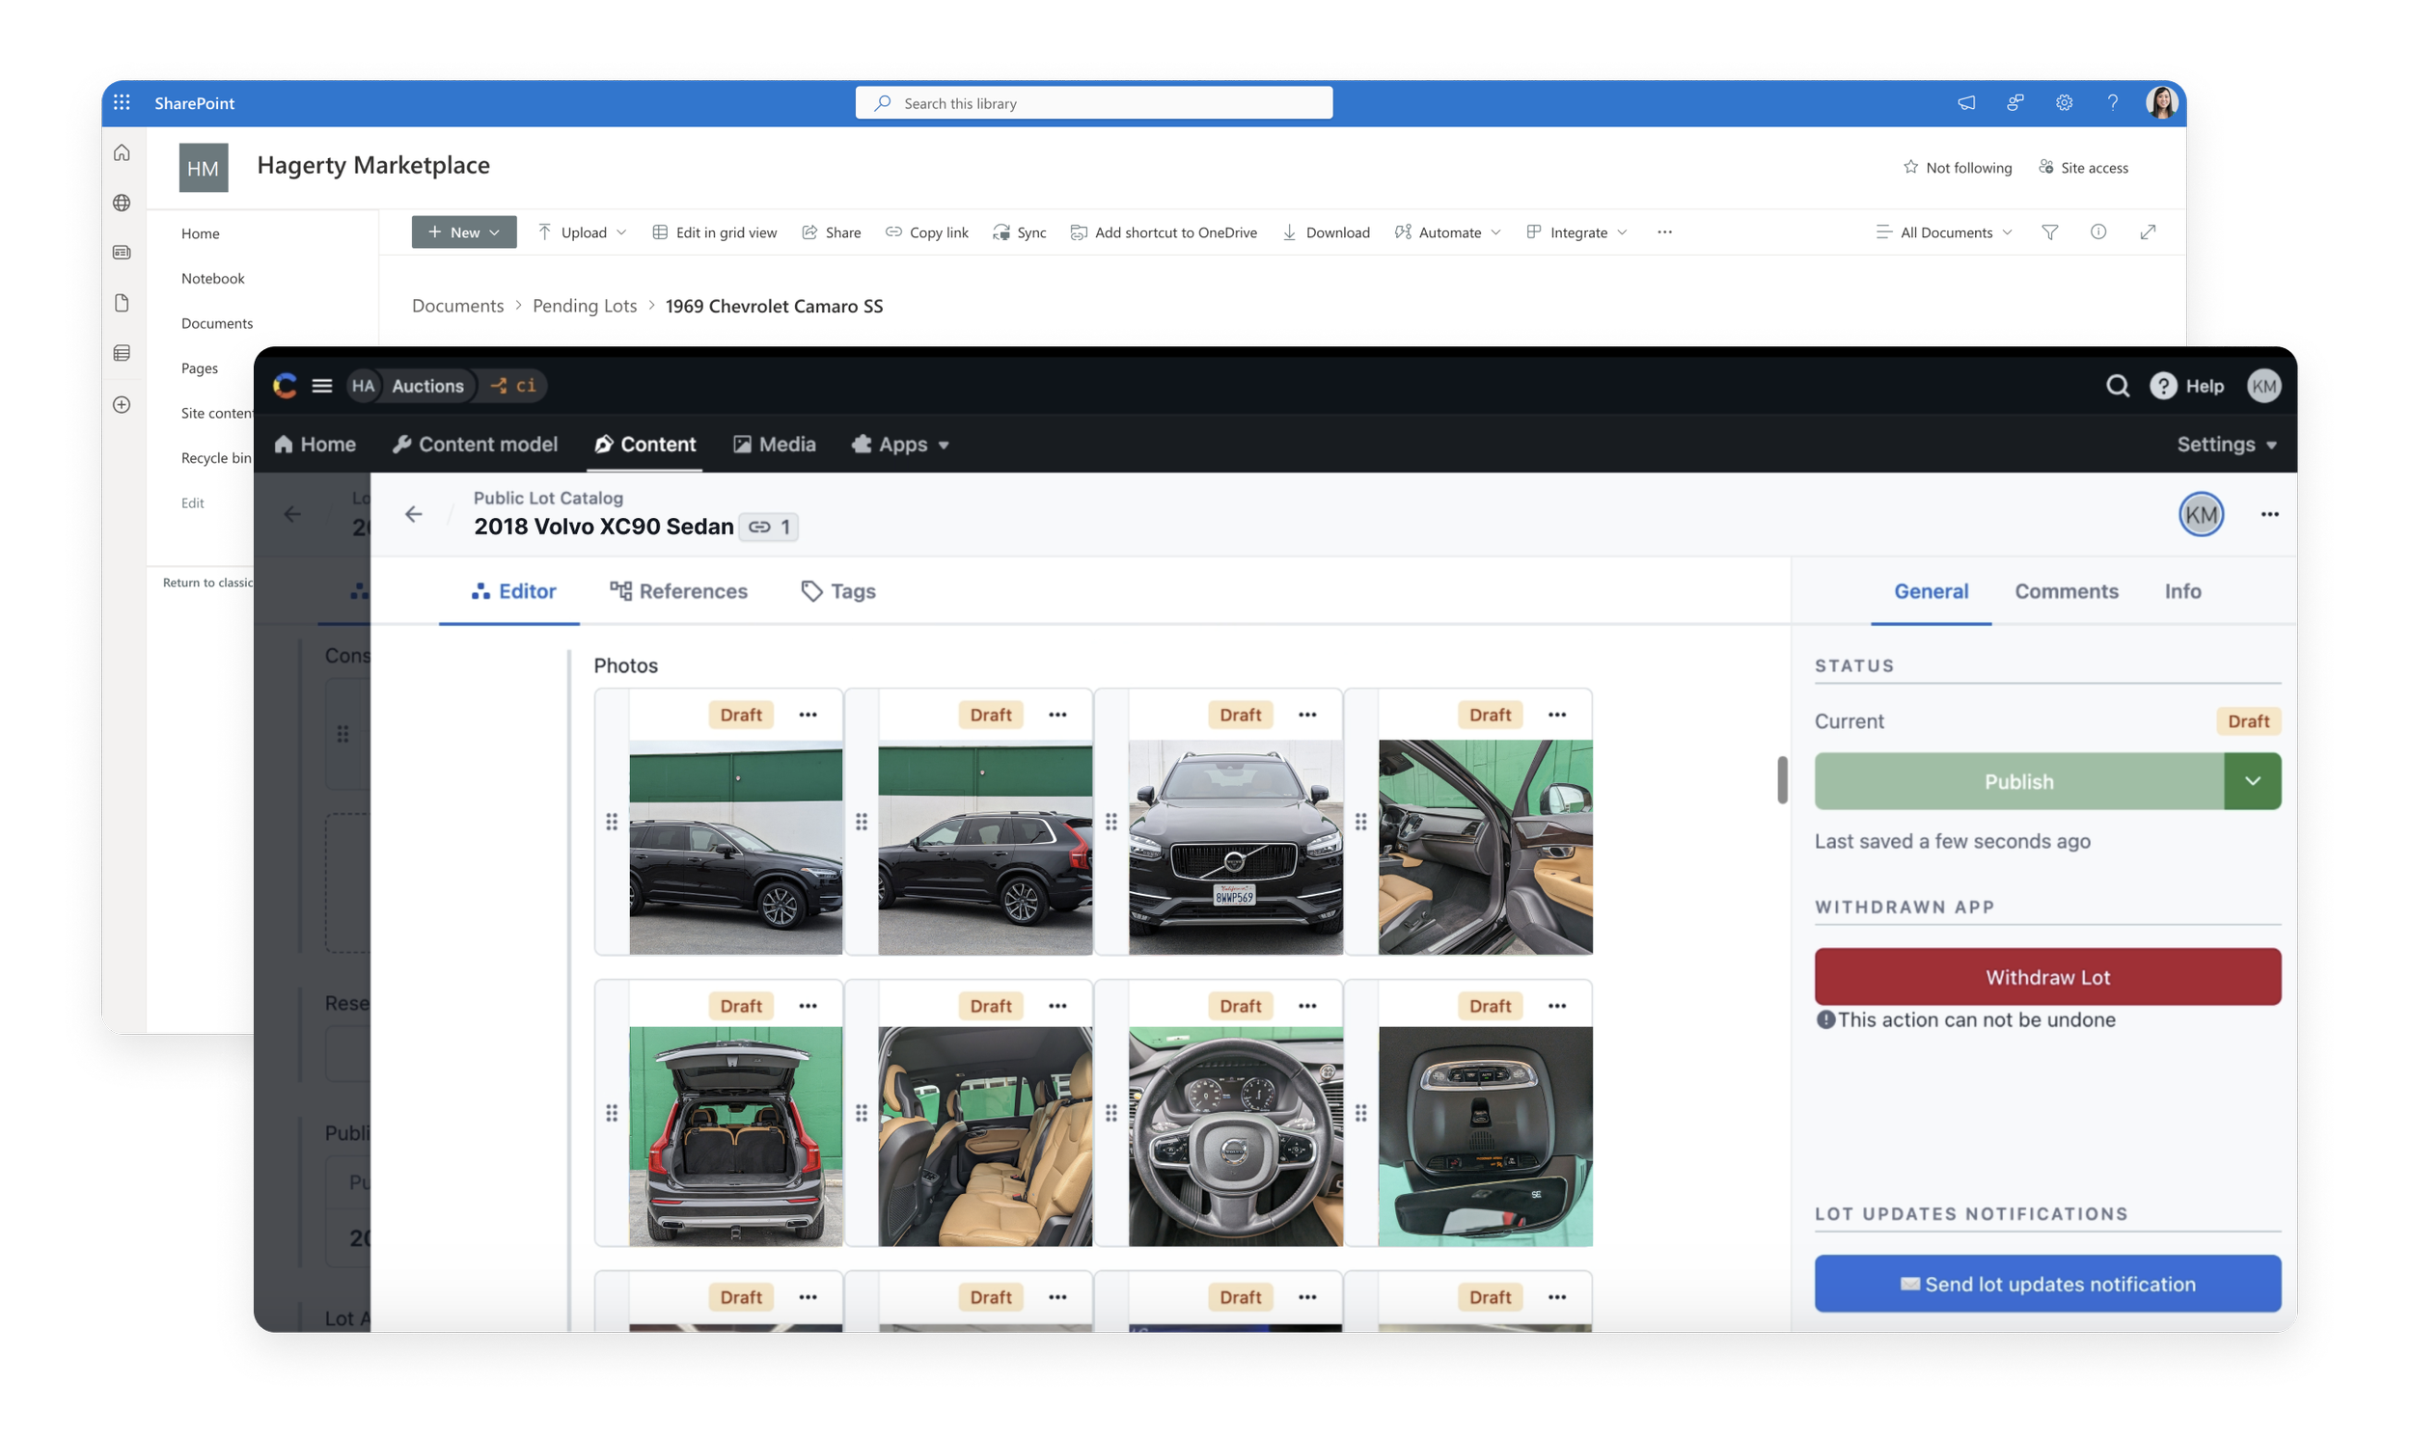Click the red Withdraw Lot button

[x=2047, y=977]
